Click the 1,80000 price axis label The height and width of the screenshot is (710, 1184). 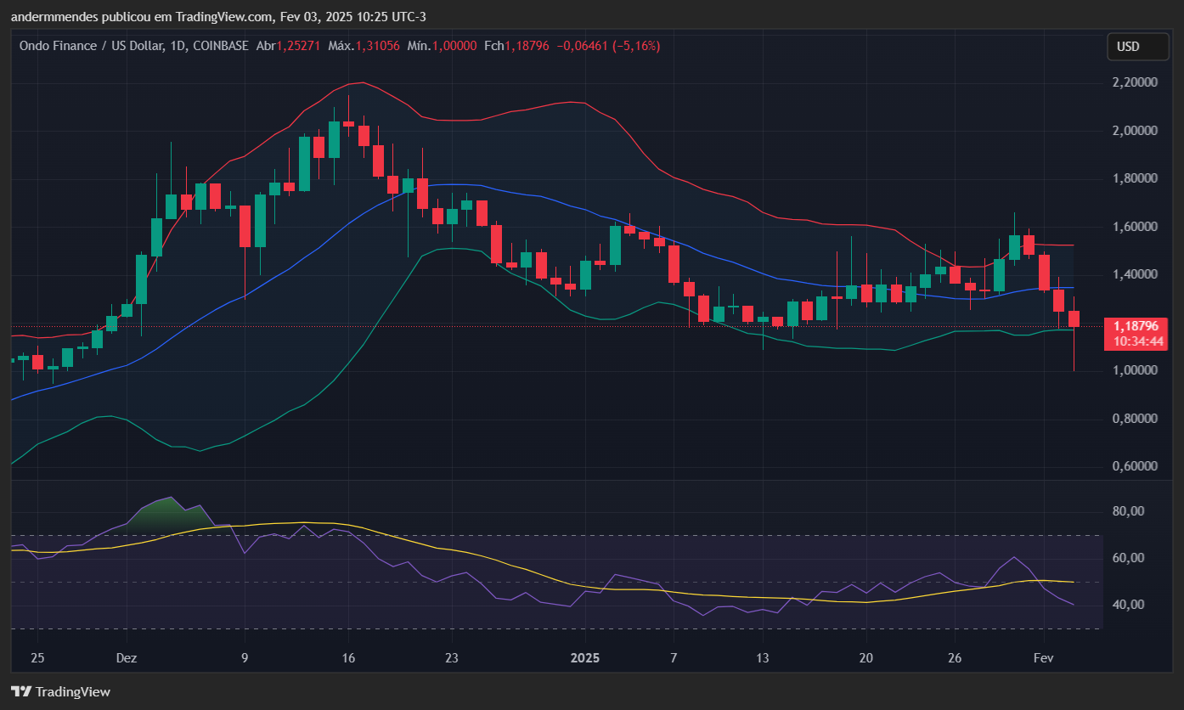pyautogui.click(x=1136, y=179)
